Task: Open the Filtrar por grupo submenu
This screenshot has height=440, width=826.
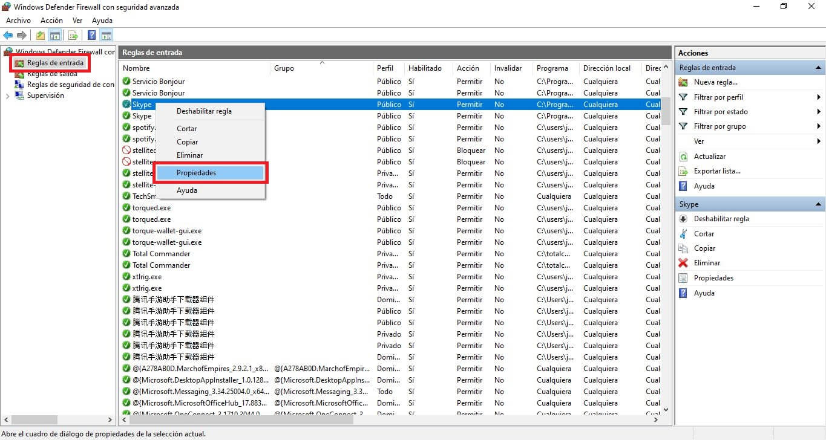Action: click(x=819, y=126)
